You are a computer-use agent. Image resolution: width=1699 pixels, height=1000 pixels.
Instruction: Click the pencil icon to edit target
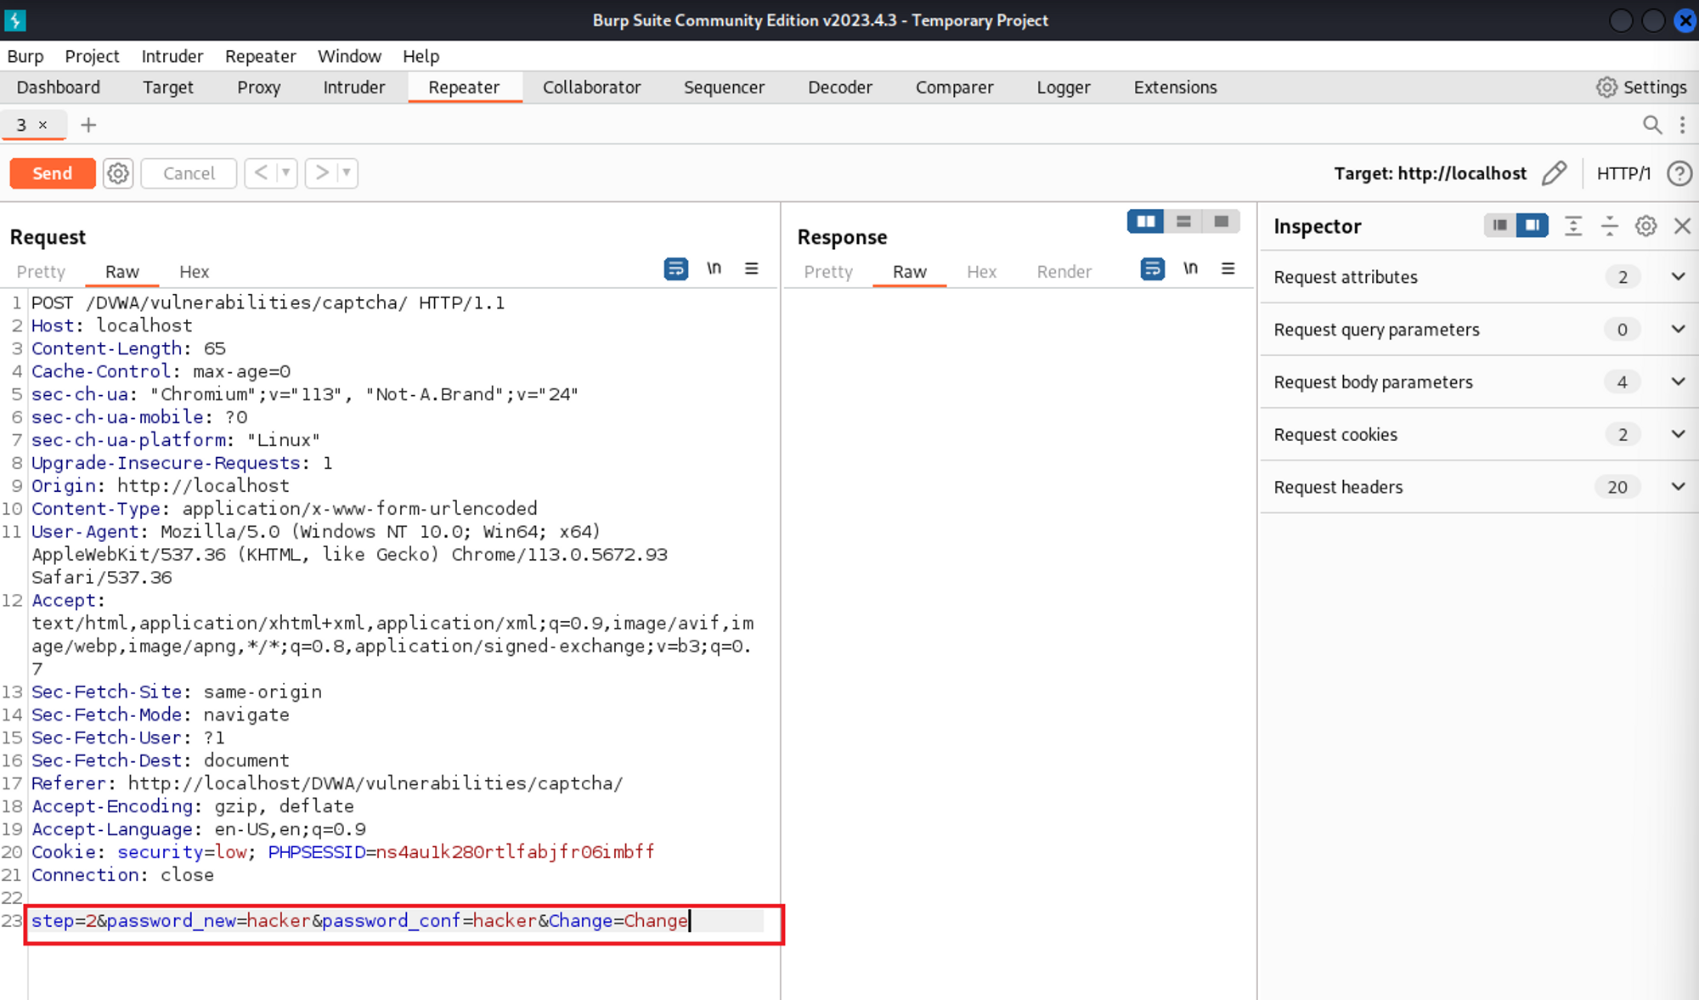1554,173
